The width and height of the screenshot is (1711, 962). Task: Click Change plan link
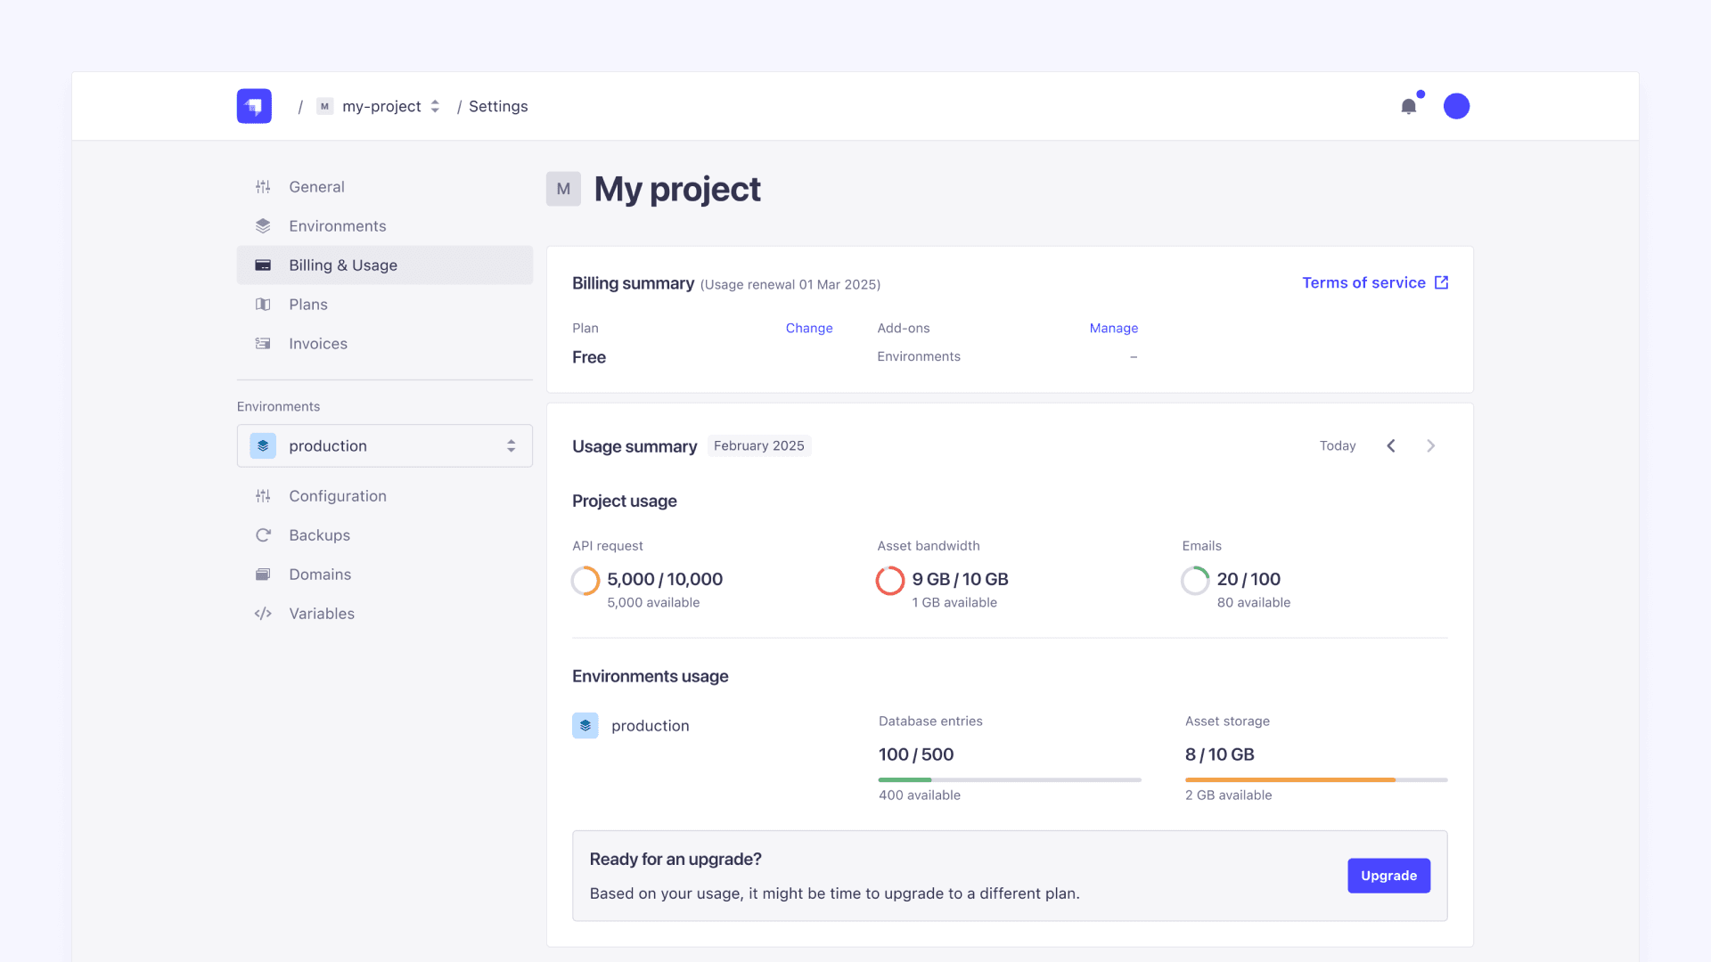(809, 328)
